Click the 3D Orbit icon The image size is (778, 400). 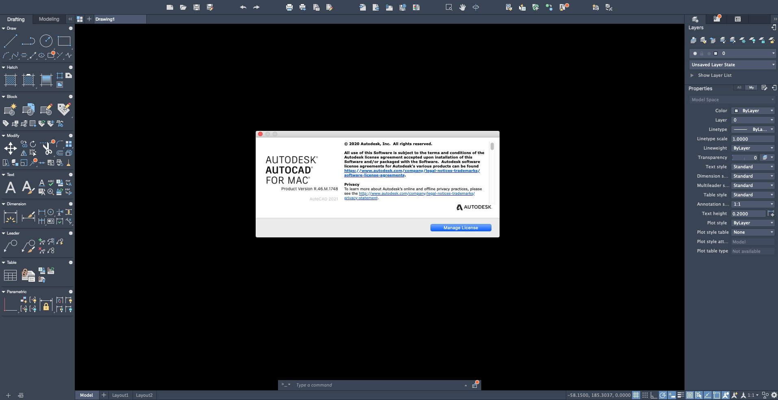click(x=476, y=7)
